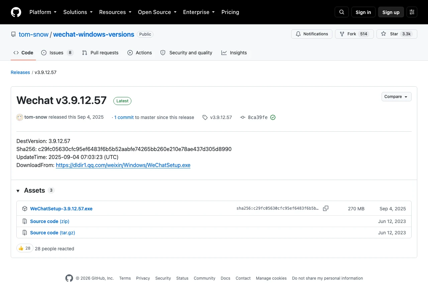This screenshot has height=300, width=428.
Task: Open the Actions tab
Action: pos(140,53)
